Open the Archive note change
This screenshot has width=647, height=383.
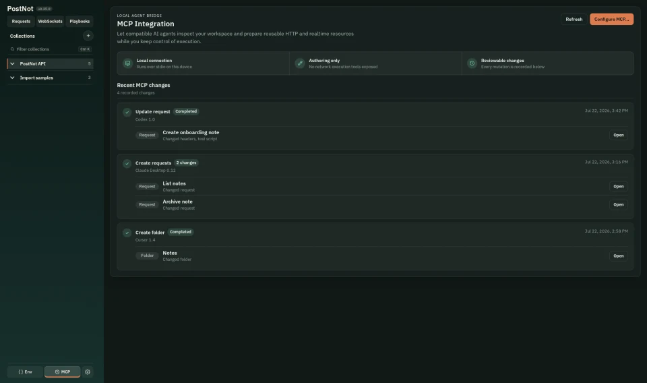point(618,205)
